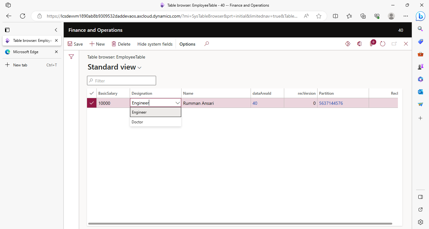The image size is (429, 229).
Task: Select Doctor from the Designation list
Action: coord(138,122)
